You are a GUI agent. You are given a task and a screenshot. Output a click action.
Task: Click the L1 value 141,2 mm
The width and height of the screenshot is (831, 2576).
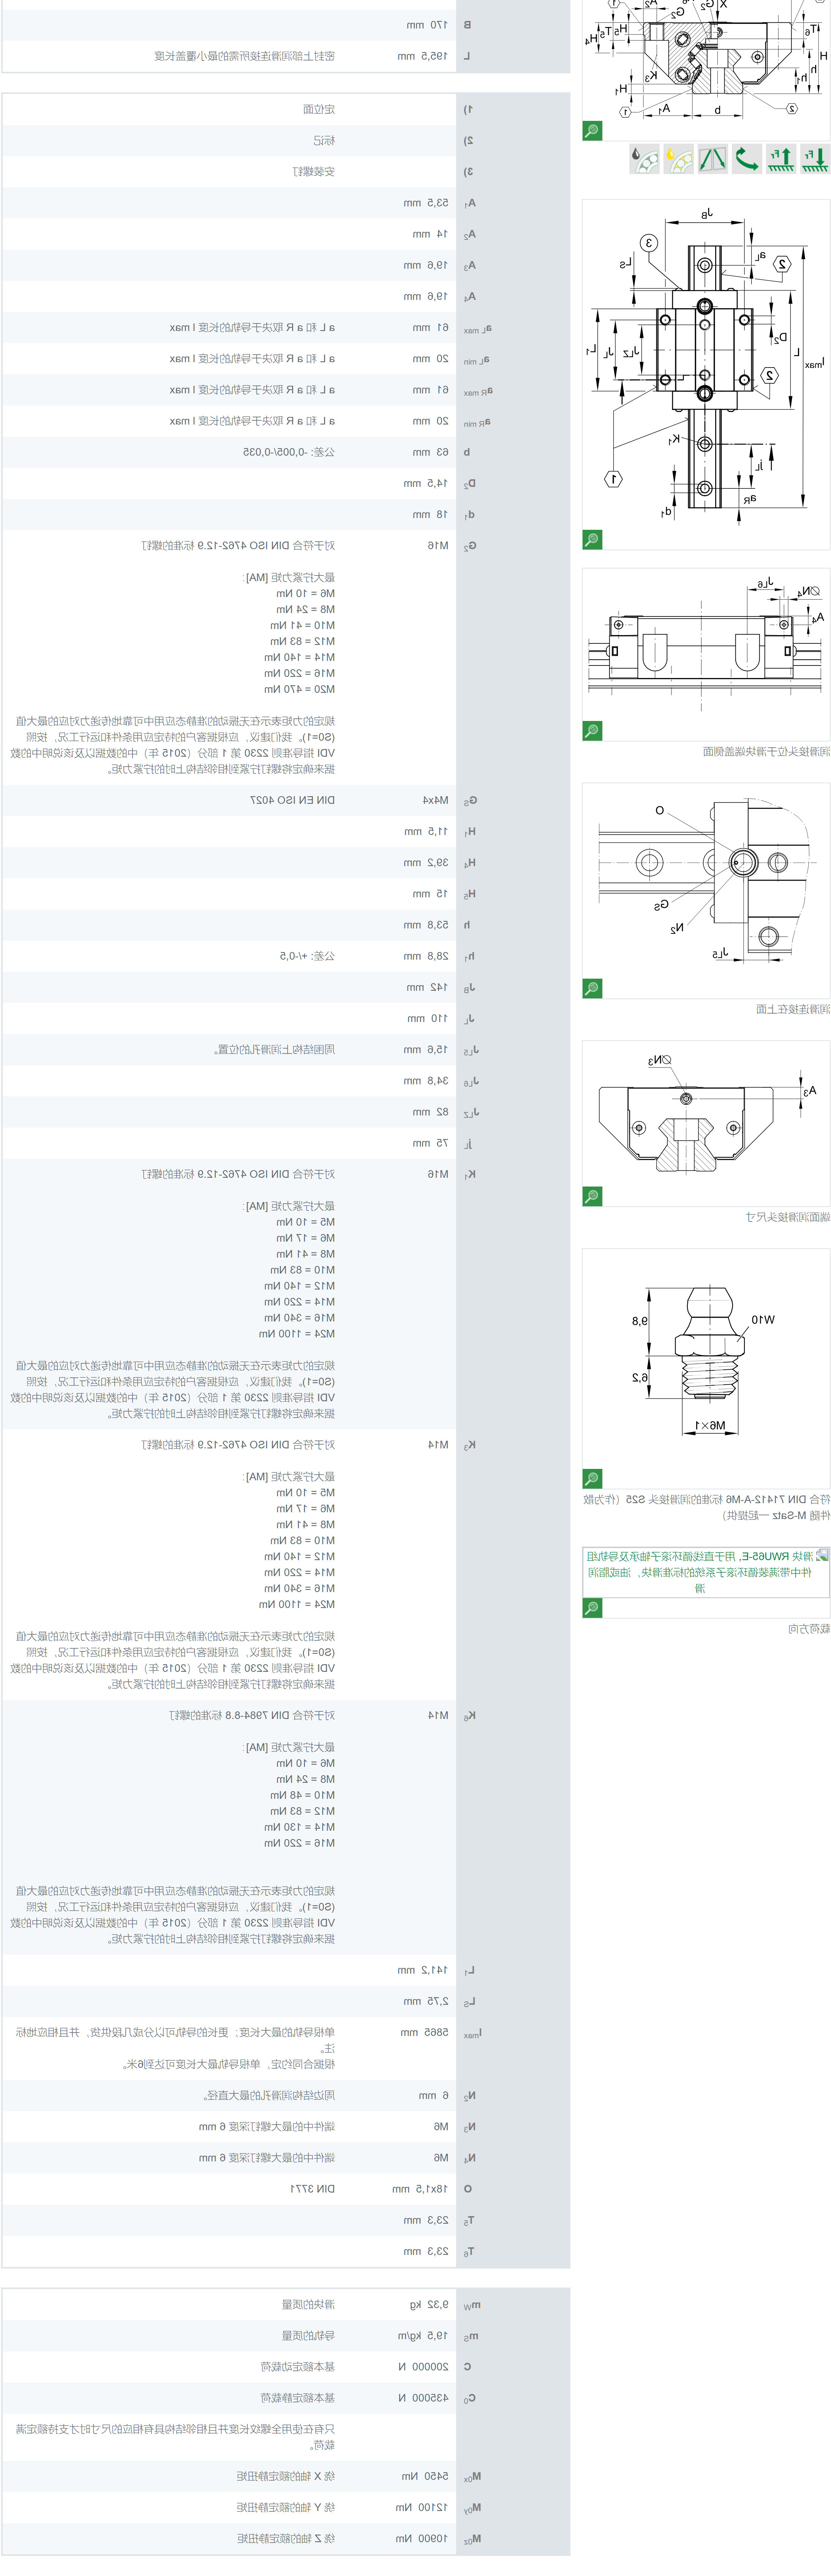[422, 1970]
